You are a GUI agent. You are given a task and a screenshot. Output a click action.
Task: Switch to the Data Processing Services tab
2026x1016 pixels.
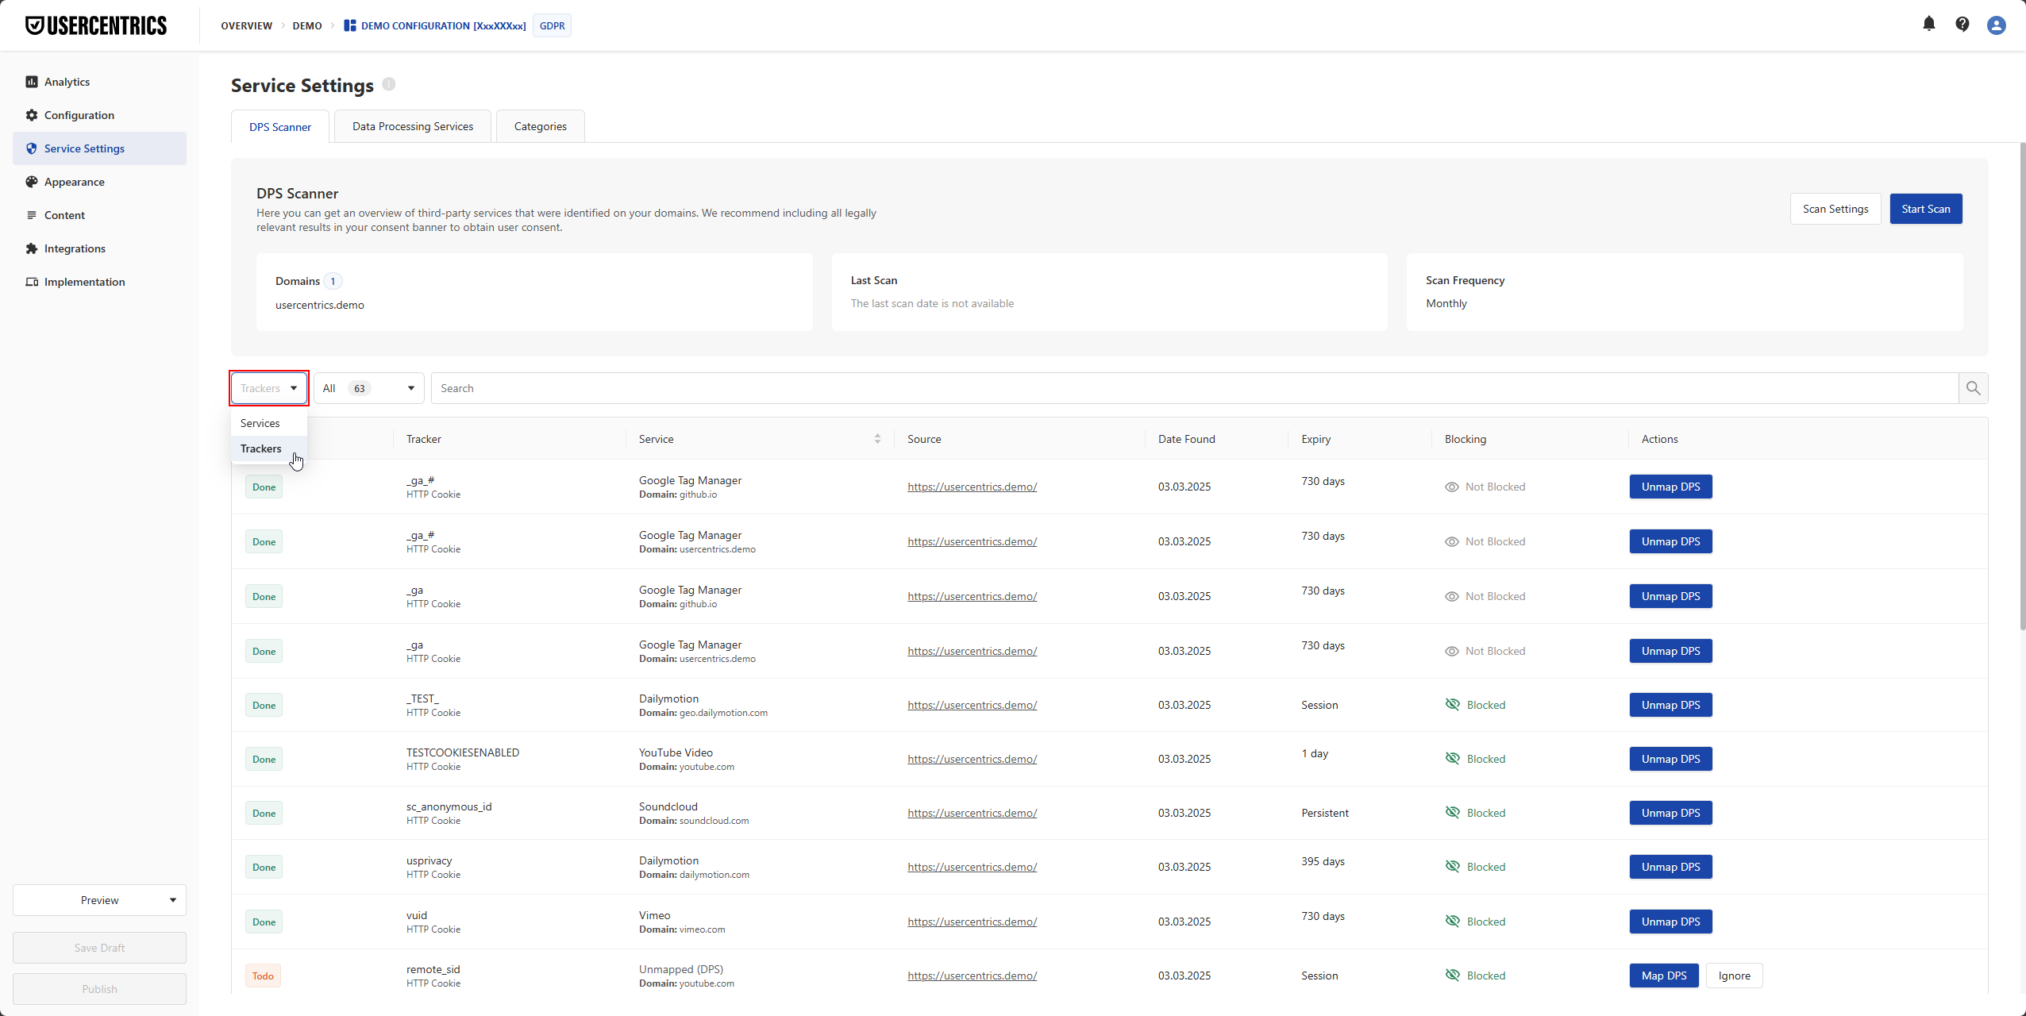(x=413, y=126)
